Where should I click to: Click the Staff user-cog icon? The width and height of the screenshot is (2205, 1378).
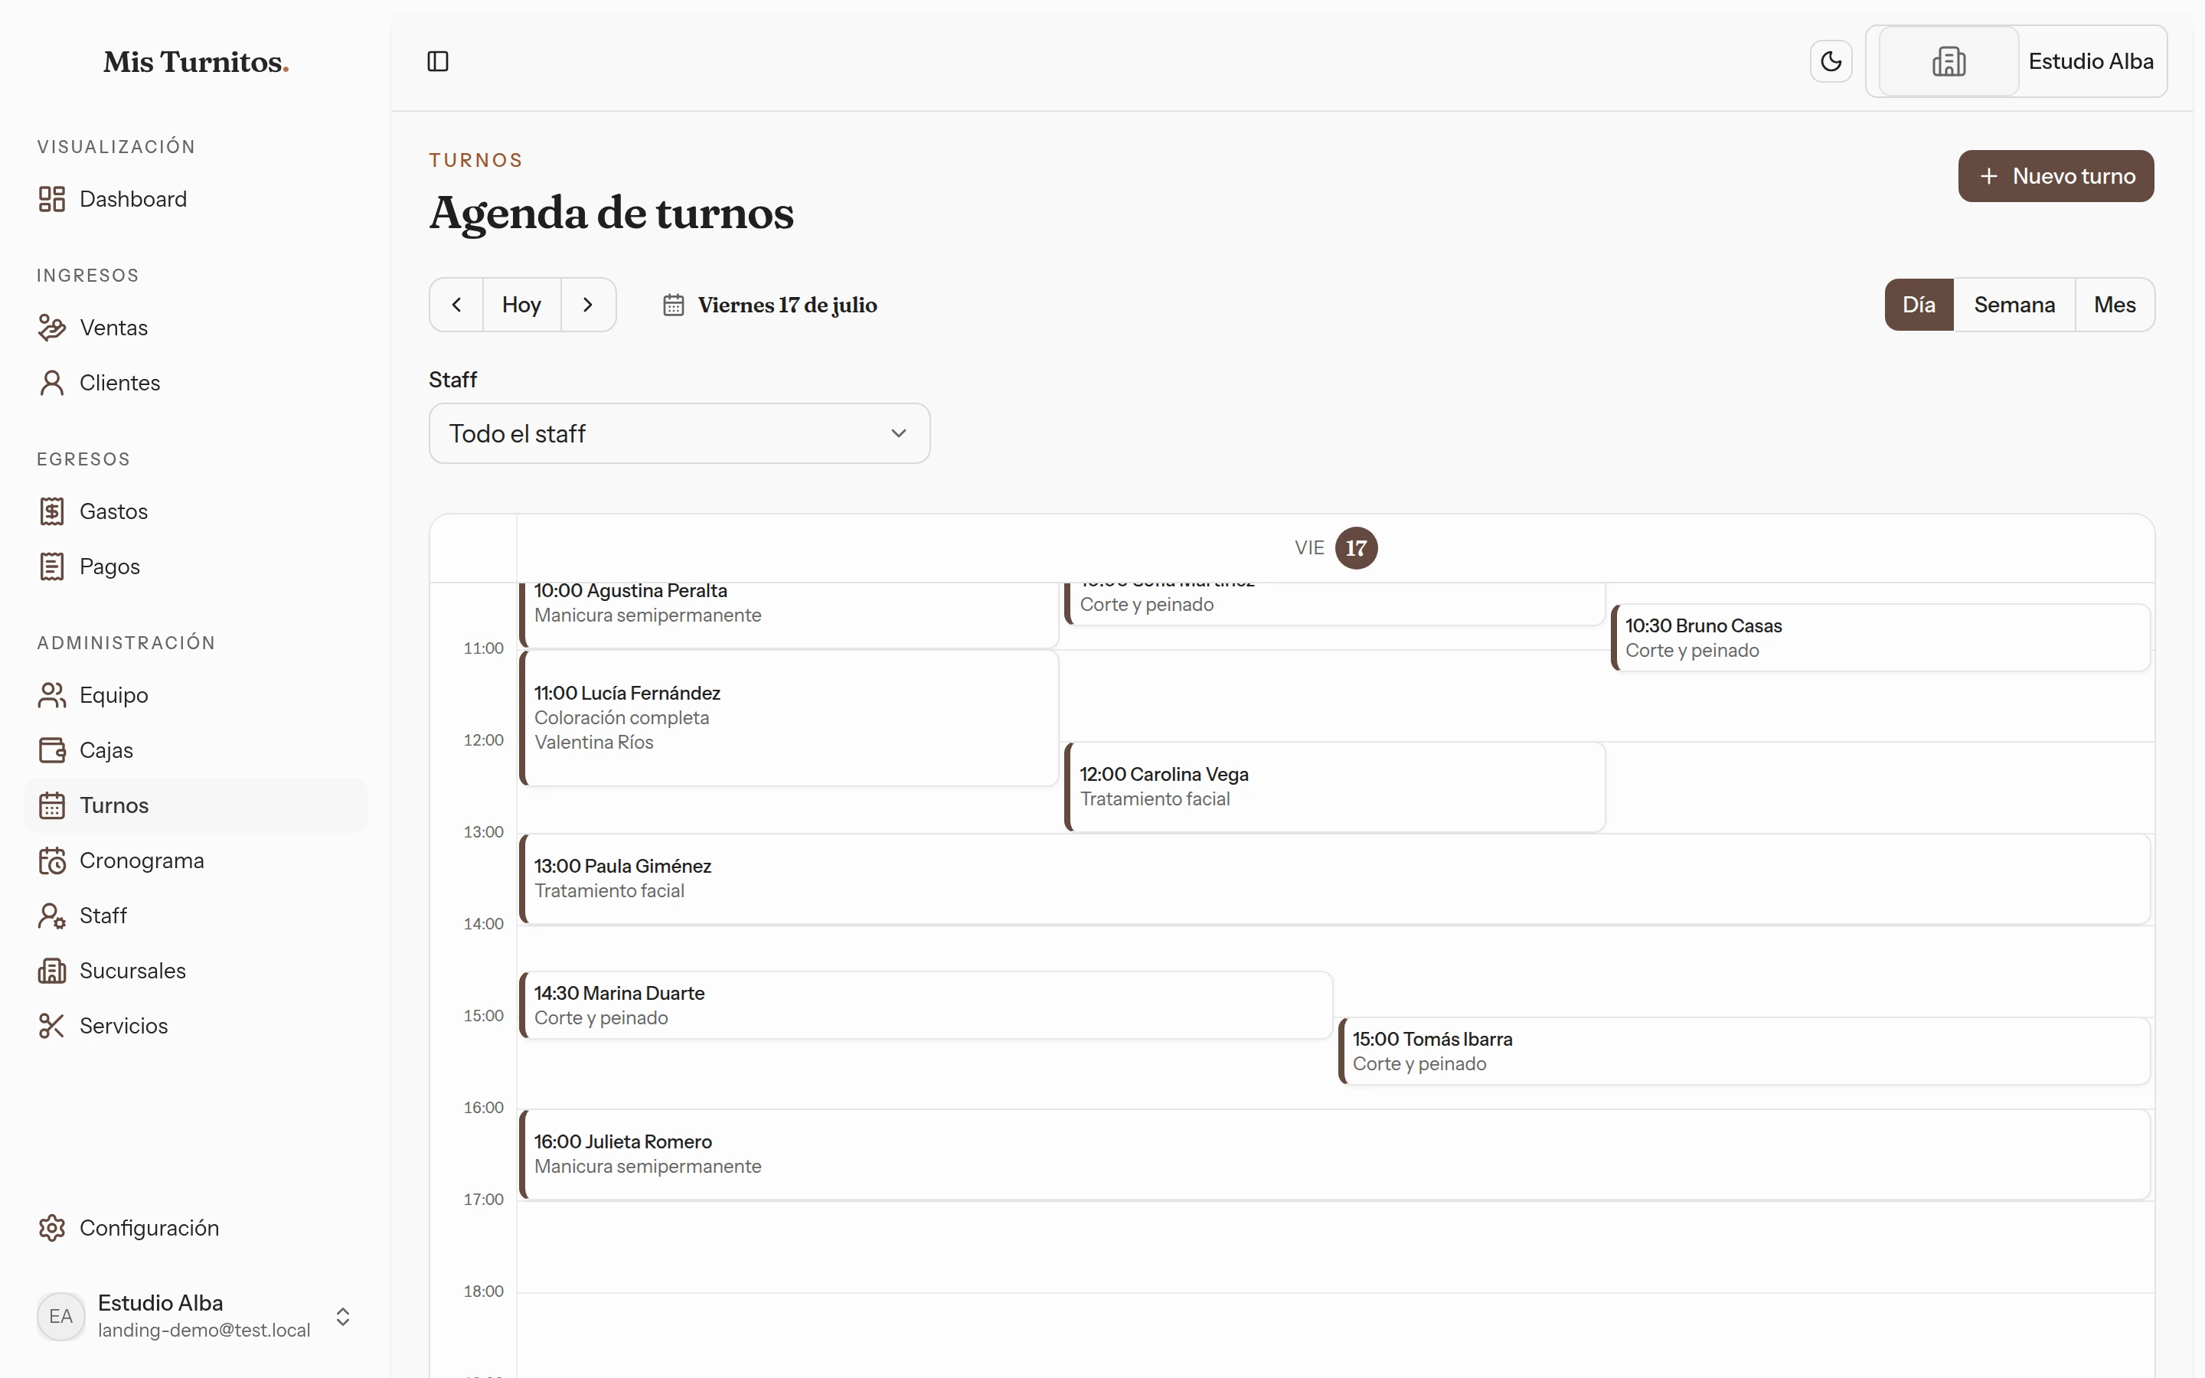tap(52, 916)
